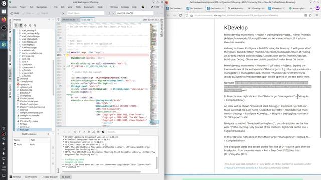
Task: Click the build output Search field
Action: (x=123, y=132)
